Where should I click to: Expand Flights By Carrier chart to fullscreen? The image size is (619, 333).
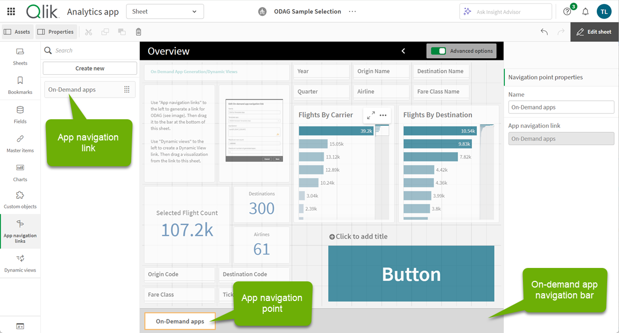click(371, 115)
